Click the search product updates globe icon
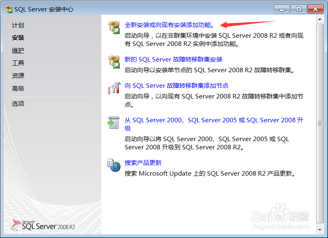The height and width of the screenshot is (238, 328). pyautogui.click(x=114, y=165)
